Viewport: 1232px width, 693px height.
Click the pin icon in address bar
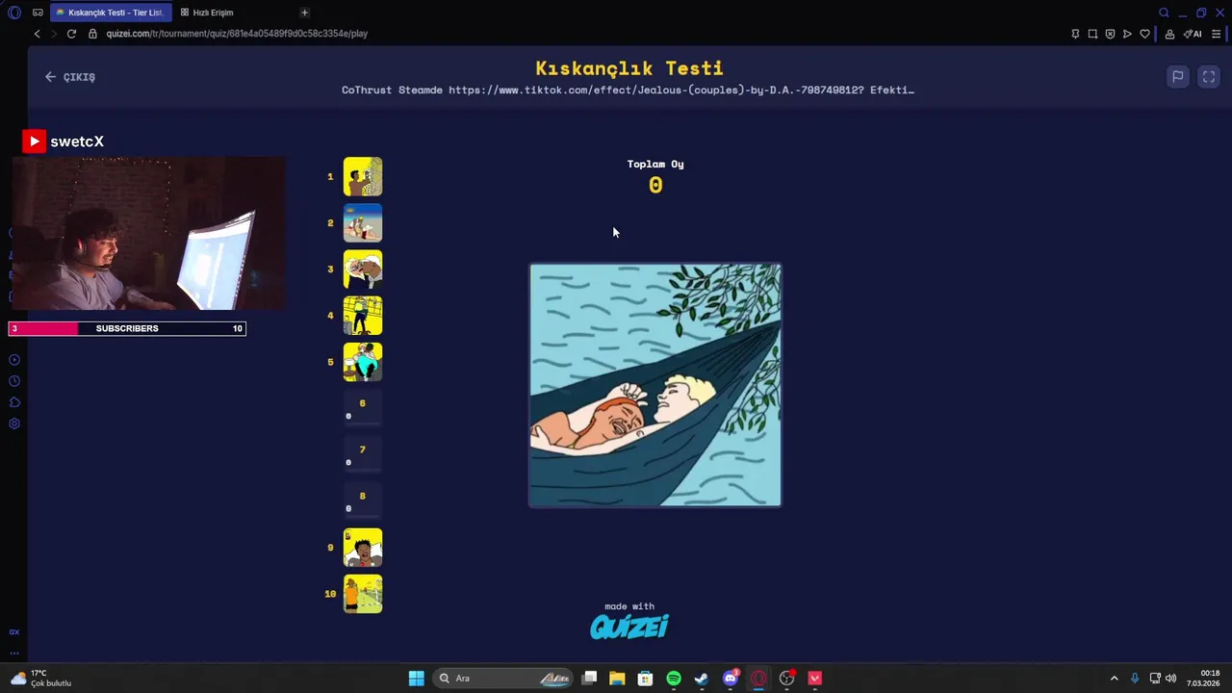pyautogui.click(x=1075, y=34)
